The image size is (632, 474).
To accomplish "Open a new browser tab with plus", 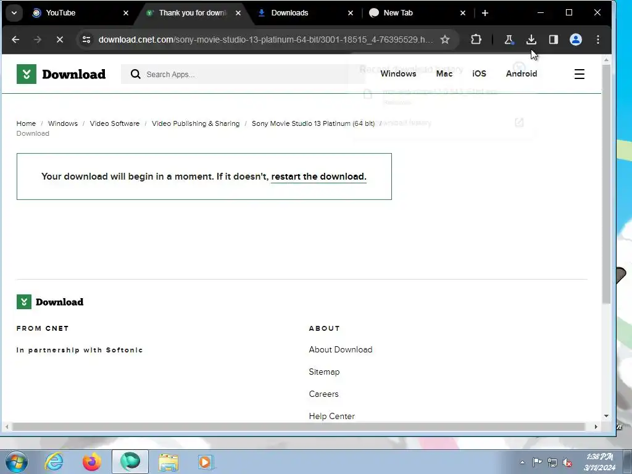I will 485,13.
